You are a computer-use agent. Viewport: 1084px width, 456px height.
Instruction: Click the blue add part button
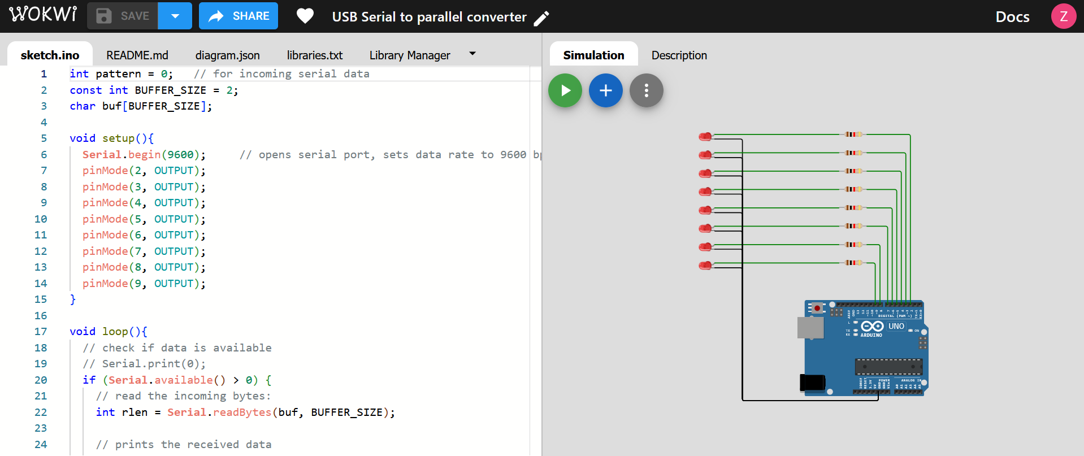click(605, 90)
